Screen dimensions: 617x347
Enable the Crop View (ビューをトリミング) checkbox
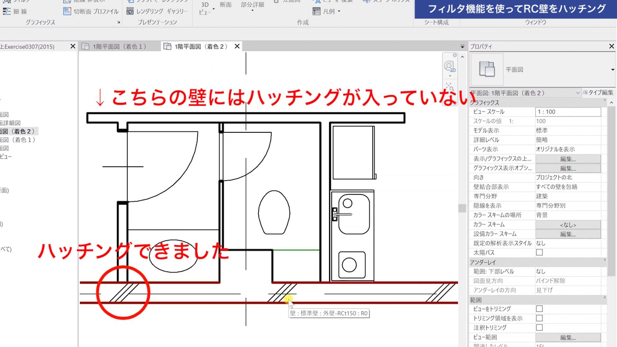(x=539, y=309)
